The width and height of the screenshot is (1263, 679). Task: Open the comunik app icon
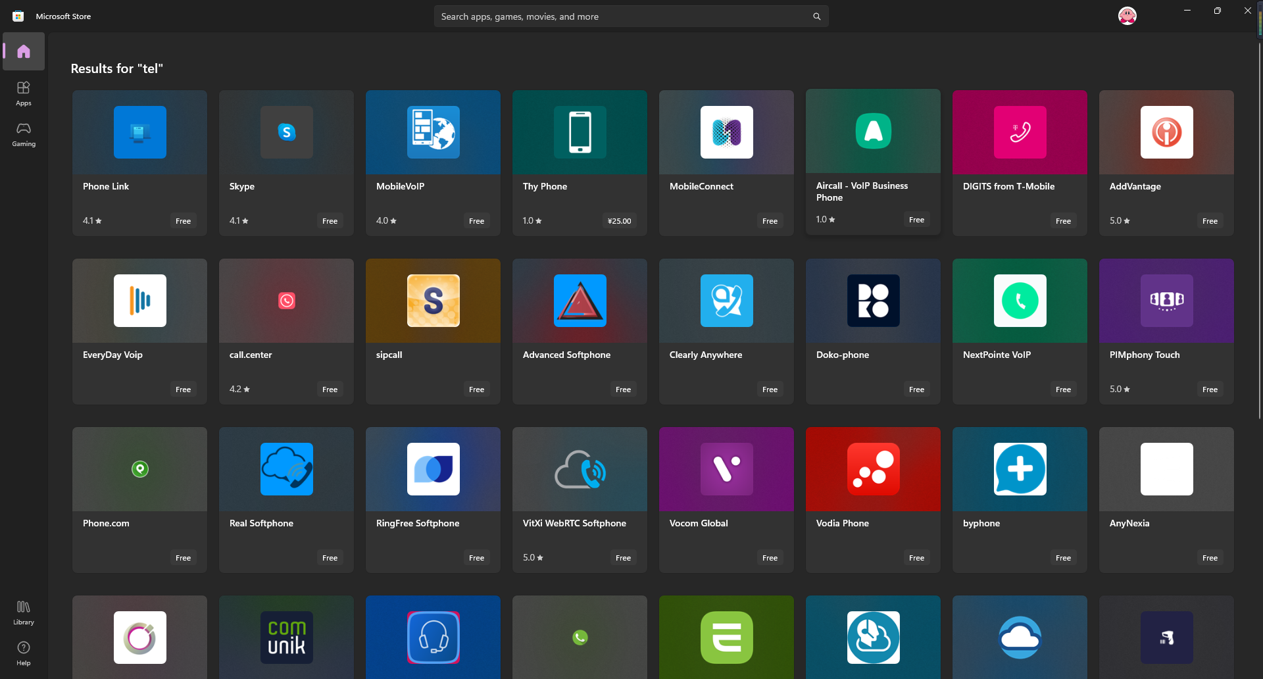(x=287, y=638)
